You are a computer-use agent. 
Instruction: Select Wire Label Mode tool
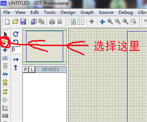[x=5, y=58]
